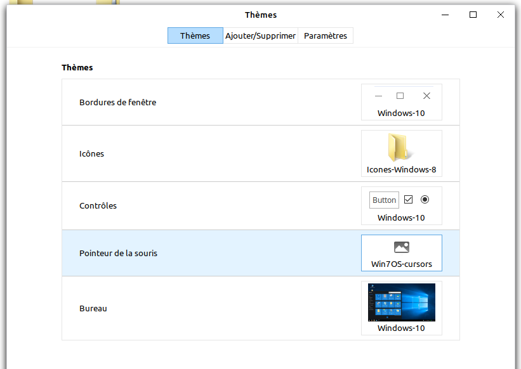The image size is (521, 369).
Task: Minimize the Thèmes window
Action: (445, 15)
